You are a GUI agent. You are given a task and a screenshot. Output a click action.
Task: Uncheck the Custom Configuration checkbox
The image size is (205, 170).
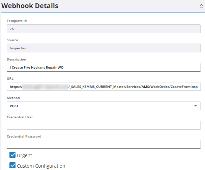point(12,165)
